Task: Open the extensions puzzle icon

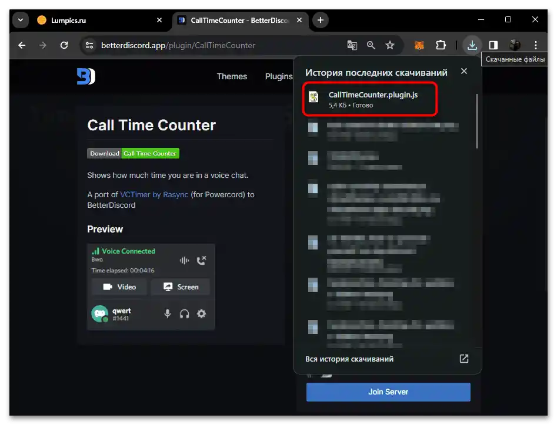Action: pos(441,45)
